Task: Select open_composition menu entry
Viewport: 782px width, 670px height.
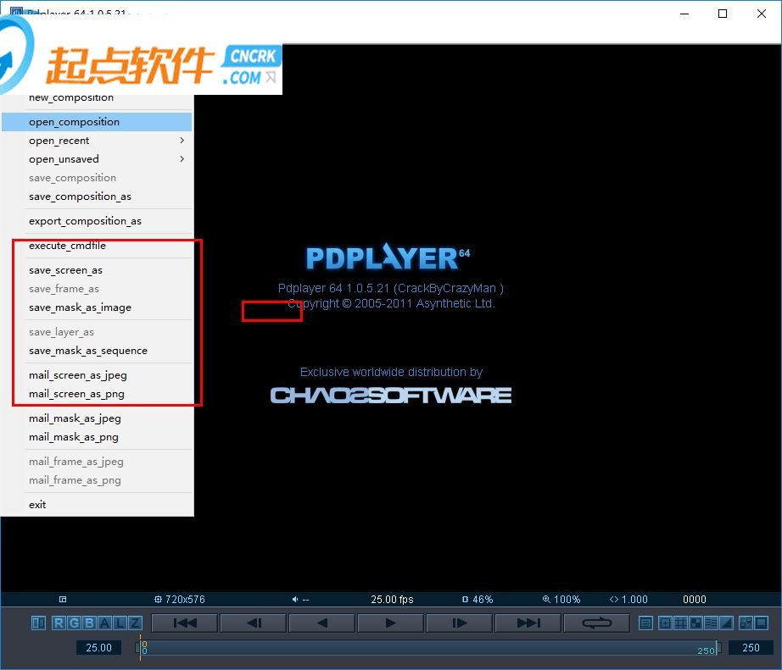Action: 97,122
